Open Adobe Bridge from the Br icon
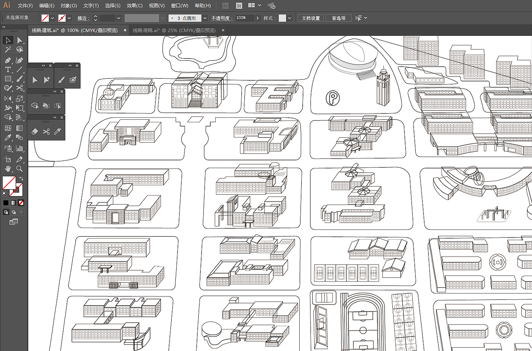Screen dimensions: 532x351 225,6
